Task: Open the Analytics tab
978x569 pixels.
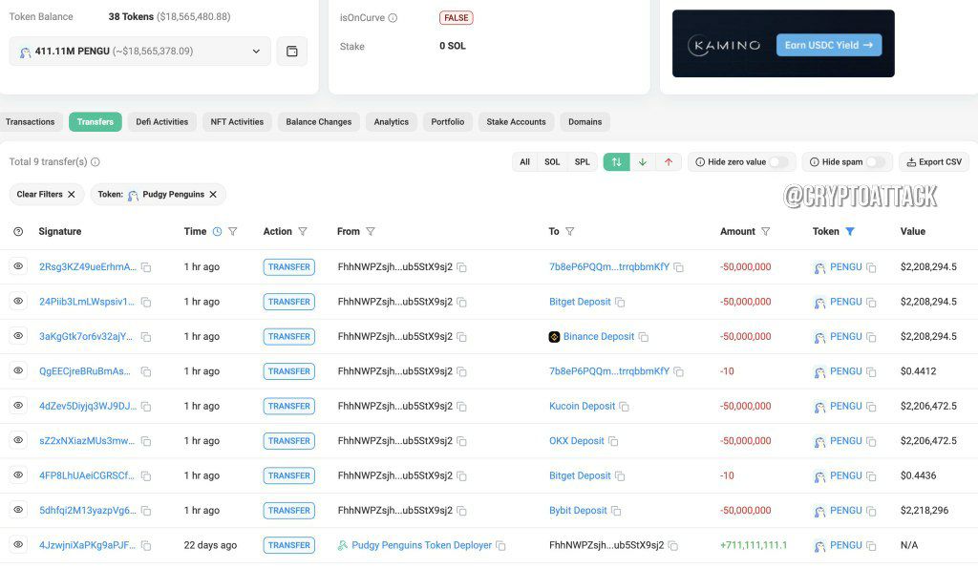Action: (x=391, y=122)
